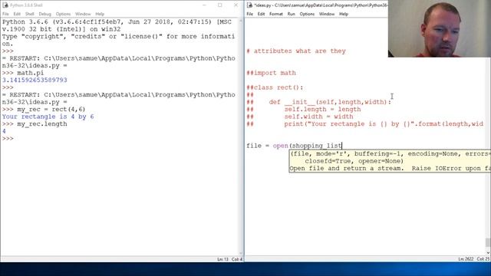Screen dimensions: 491x276
Task: Open Run menu in ideas.py editor
Action: click(x=292, y=14)
